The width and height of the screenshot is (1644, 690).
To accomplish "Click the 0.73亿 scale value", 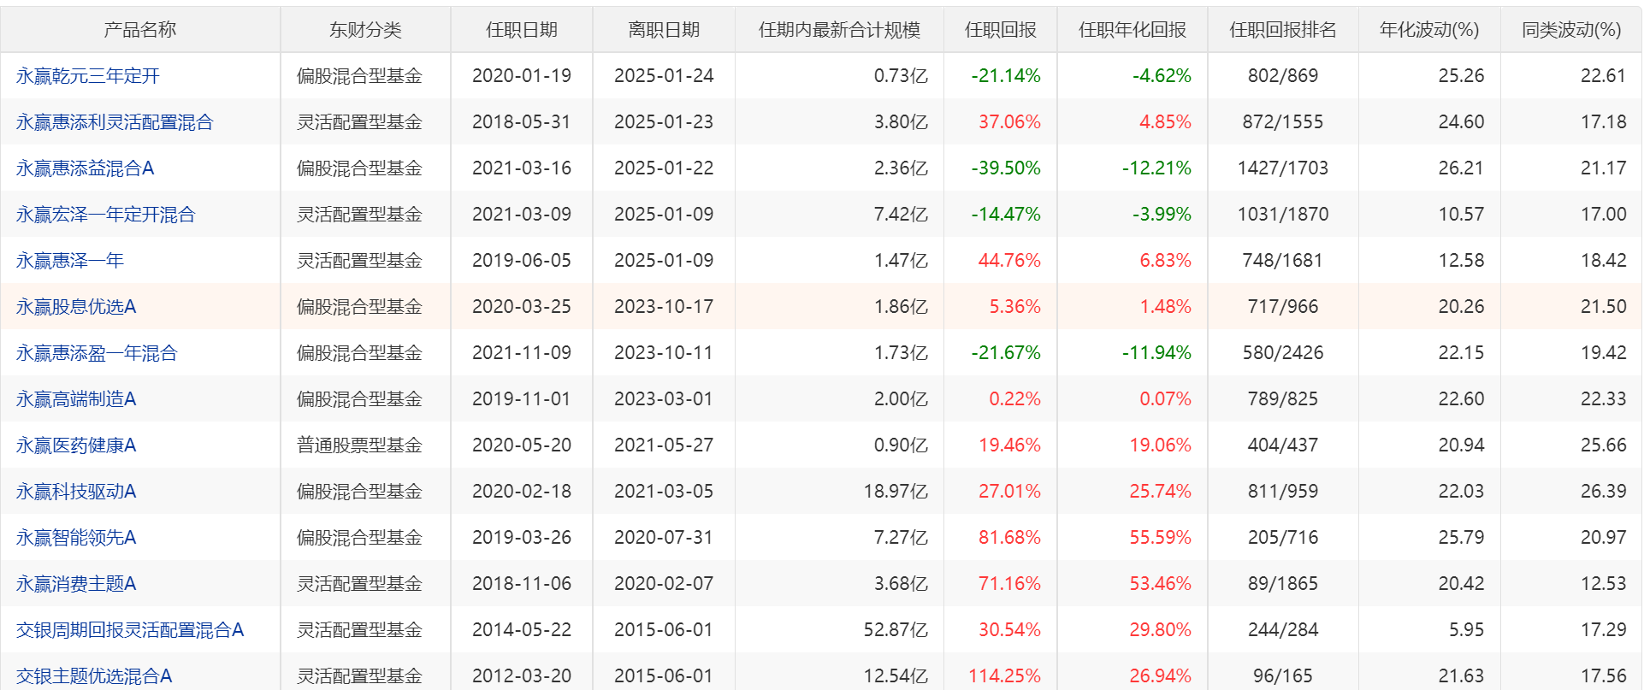I will click(901, 76).
